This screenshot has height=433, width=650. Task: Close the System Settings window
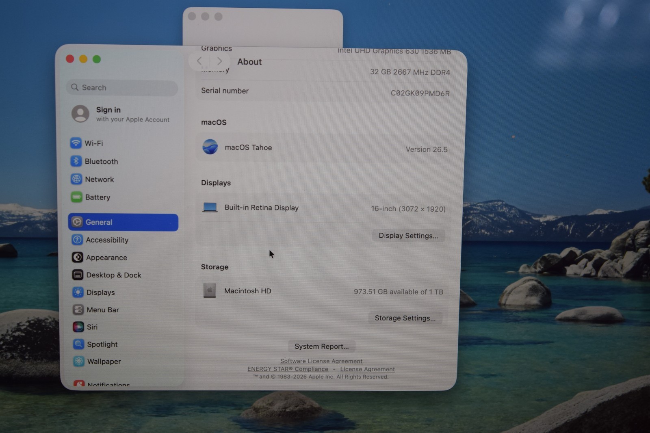pos(70,59)
